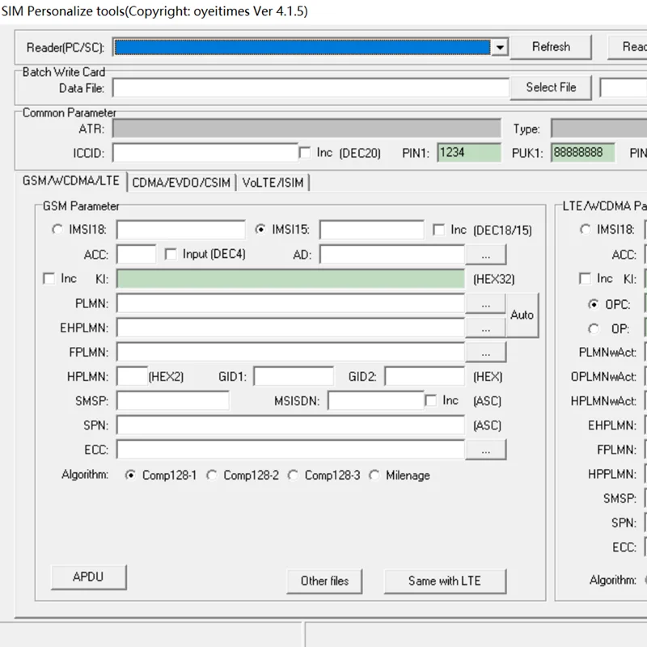Switch to the CDMA/EVDO/CSIM tab
The height and width of the screenshot is (647, 647).
coord(180,183)
